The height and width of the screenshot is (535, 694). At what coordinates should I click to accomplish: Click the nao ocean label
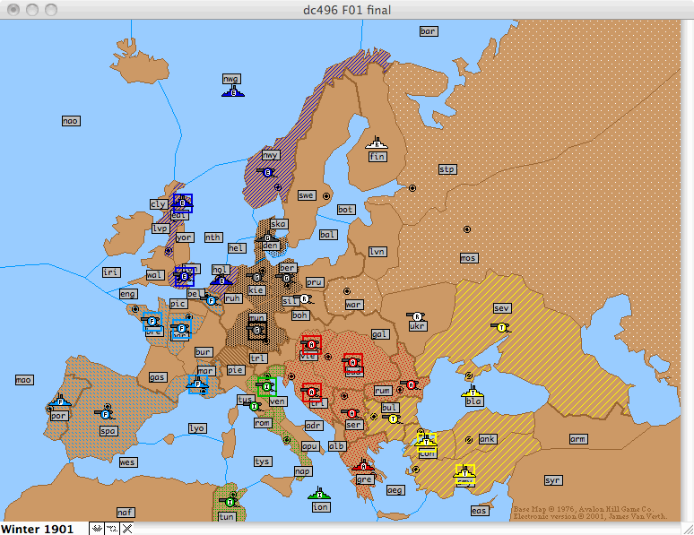[x=71, y=121]
